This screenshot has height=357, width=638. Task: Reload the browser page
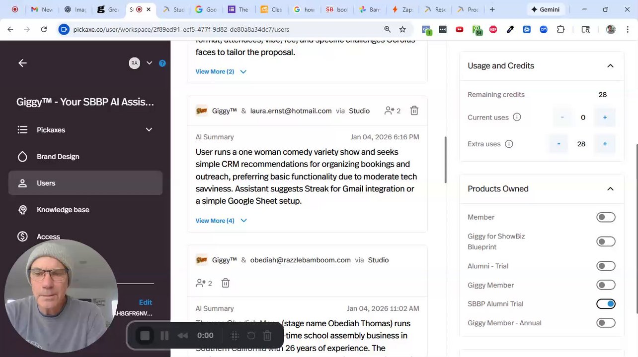click(x=44, y=30)
